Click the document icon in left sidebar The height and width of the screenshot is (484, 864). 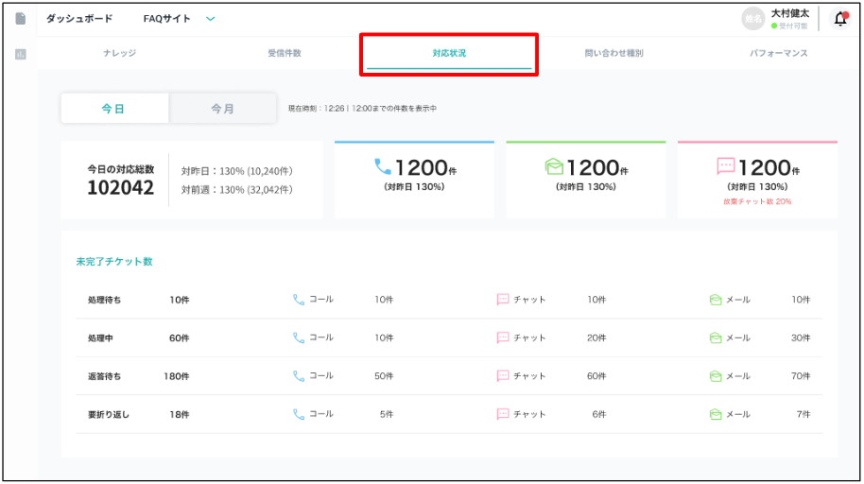click(20, 19)
